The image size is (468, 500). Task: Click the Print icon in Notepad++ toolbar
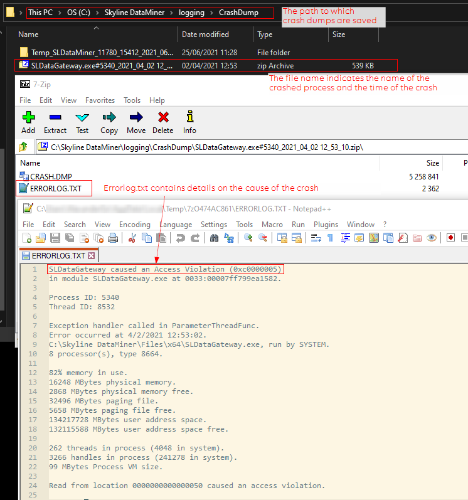pos(113,238)
